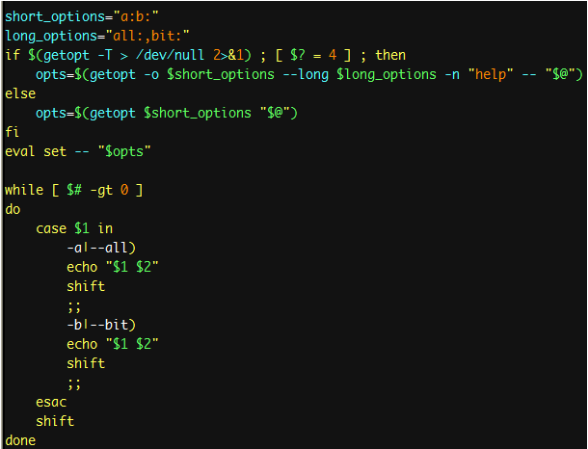Click the word then ending the if line
Screen dimensions: 588x449
pos(390,55)
